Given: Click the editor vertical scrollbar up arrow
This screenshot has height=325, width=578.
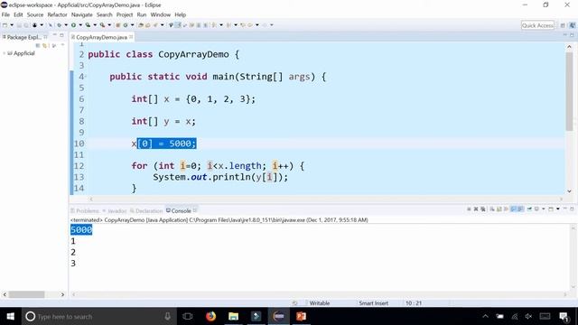Looking at the screenshot, I should click(569, 47).
